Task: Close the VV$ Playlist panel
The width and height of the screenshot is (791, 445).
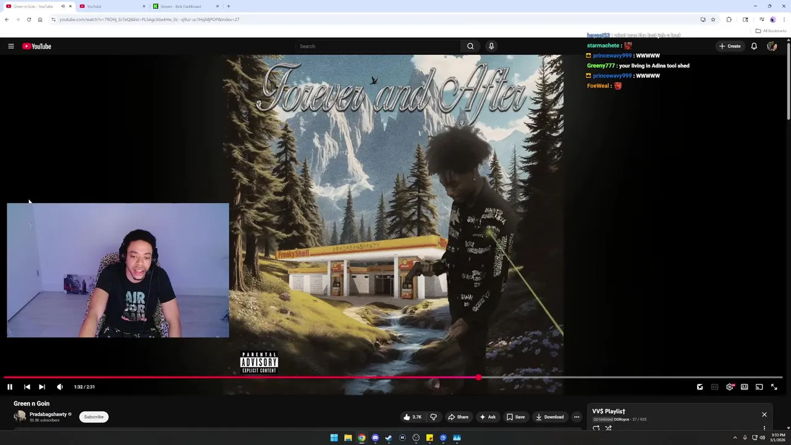Action: 764,415
